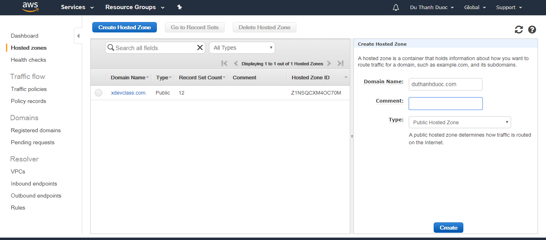Go to next page of hosted zones
The width and height of the screenshot is (546, 240).
(329, 63)
